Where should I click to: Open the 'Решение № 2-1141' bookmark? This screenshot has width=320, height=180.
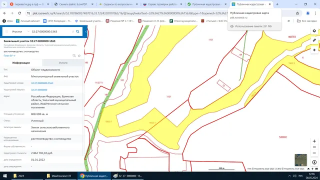point(120,21)
